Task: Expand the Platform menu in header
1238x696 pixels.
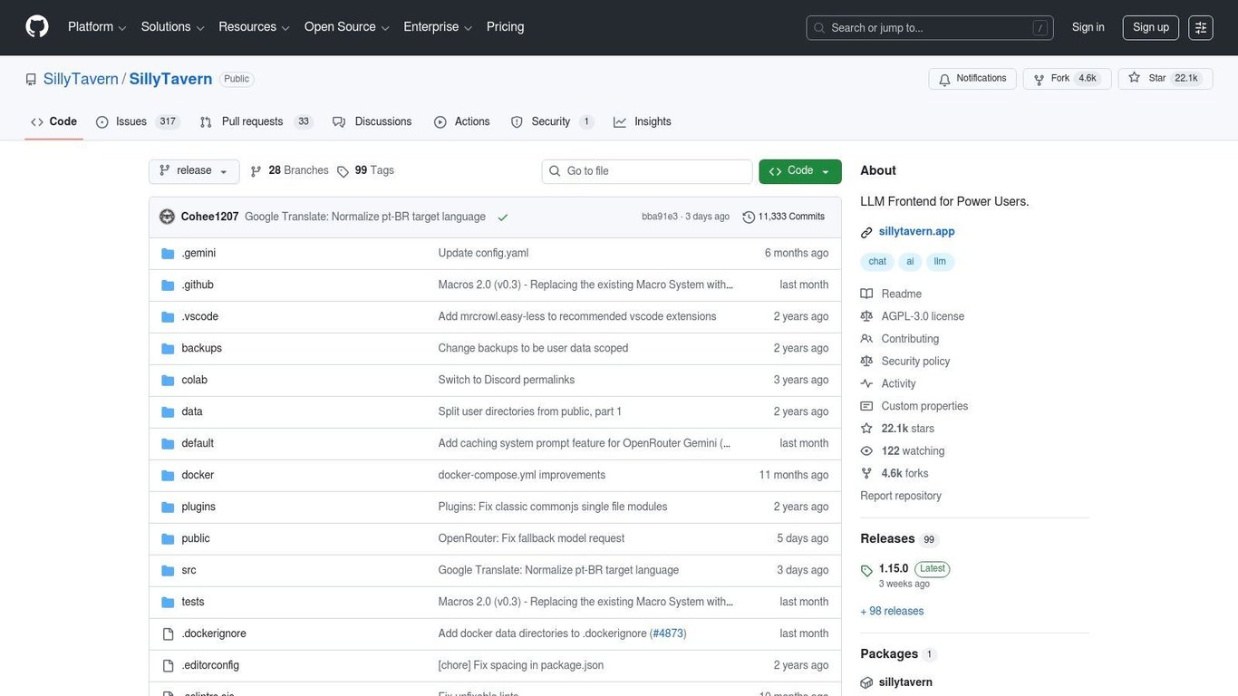Action: coord(97,27)
